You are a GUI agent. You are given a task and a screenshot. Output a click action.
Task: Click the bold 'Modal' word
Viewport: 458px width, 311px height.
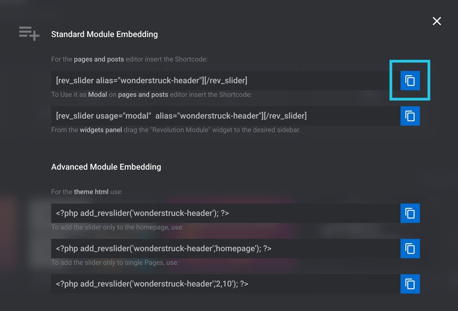pyautogui.click(x=97, y=95)
